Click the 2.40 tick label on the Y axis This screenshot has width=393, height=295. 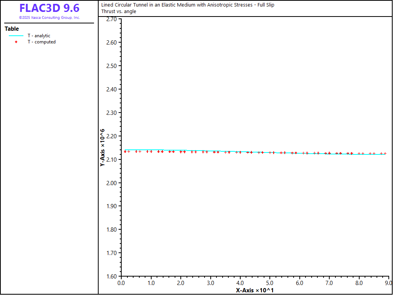point(112,89)
